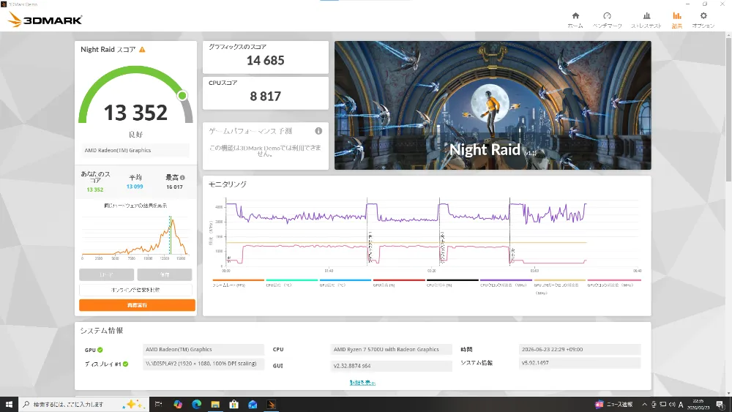Image resolution: width=732 pixels, height=412 pixels.
Task: Click the green score gauge knob
Action: tap(182, 96)
